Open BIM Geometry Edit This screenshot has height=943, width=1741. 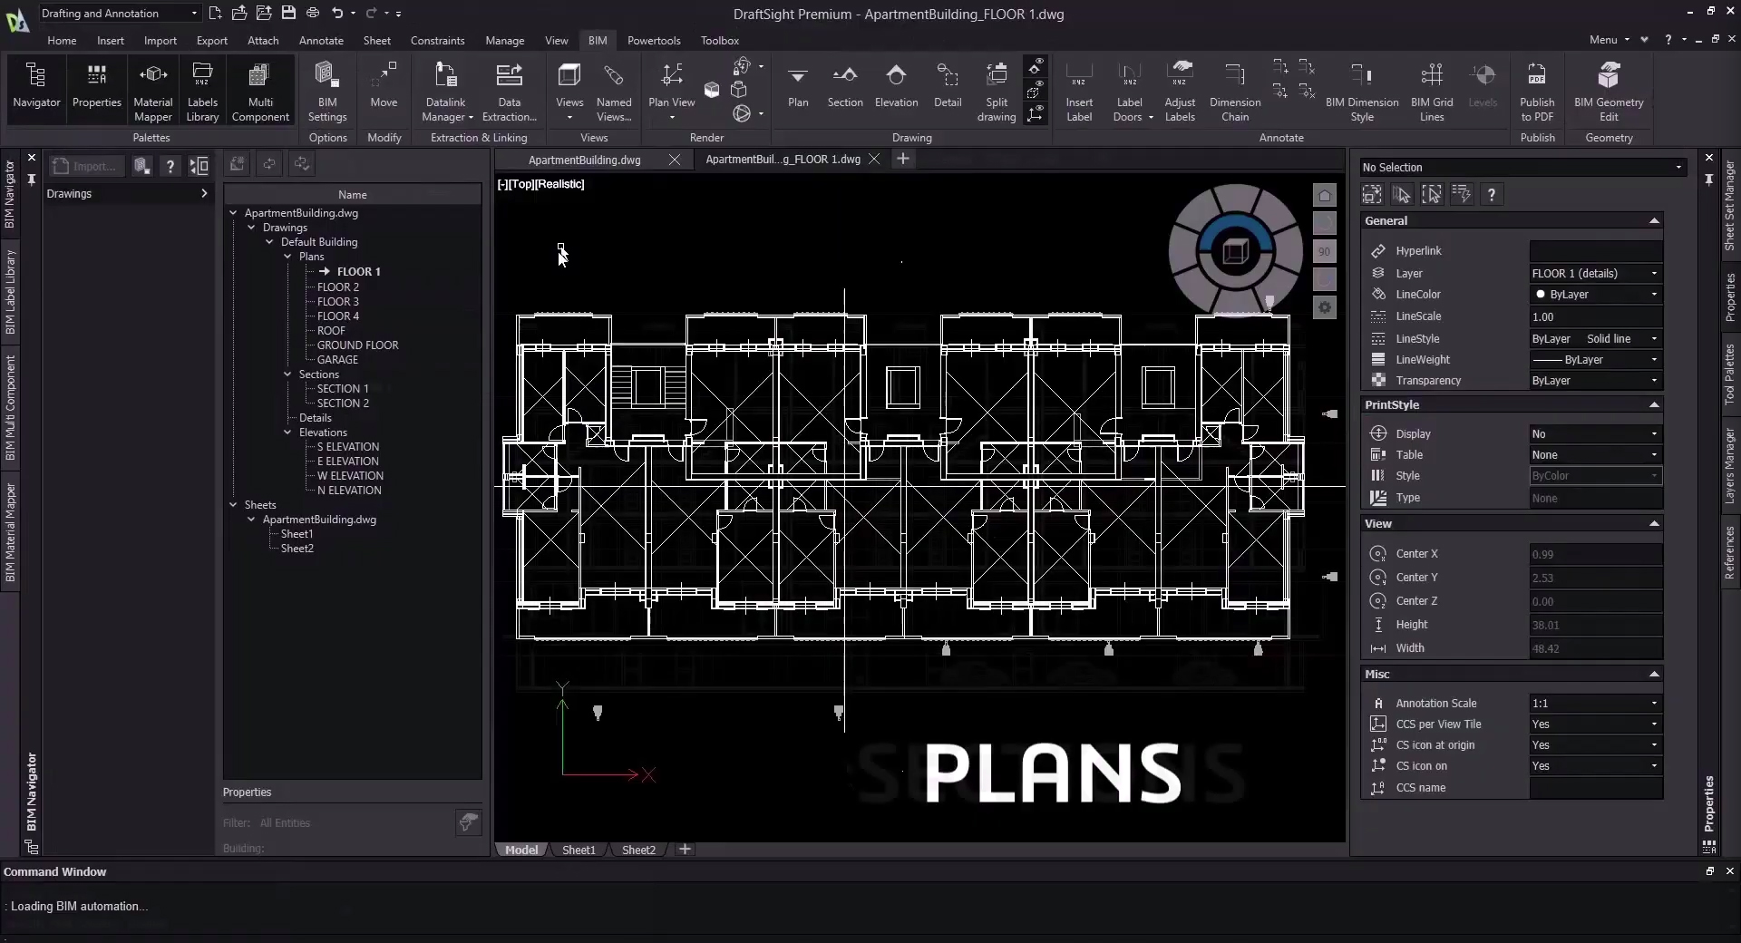pos(1608,86)
